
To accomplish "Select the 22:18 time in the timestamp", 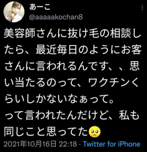I will click(68, 144).
